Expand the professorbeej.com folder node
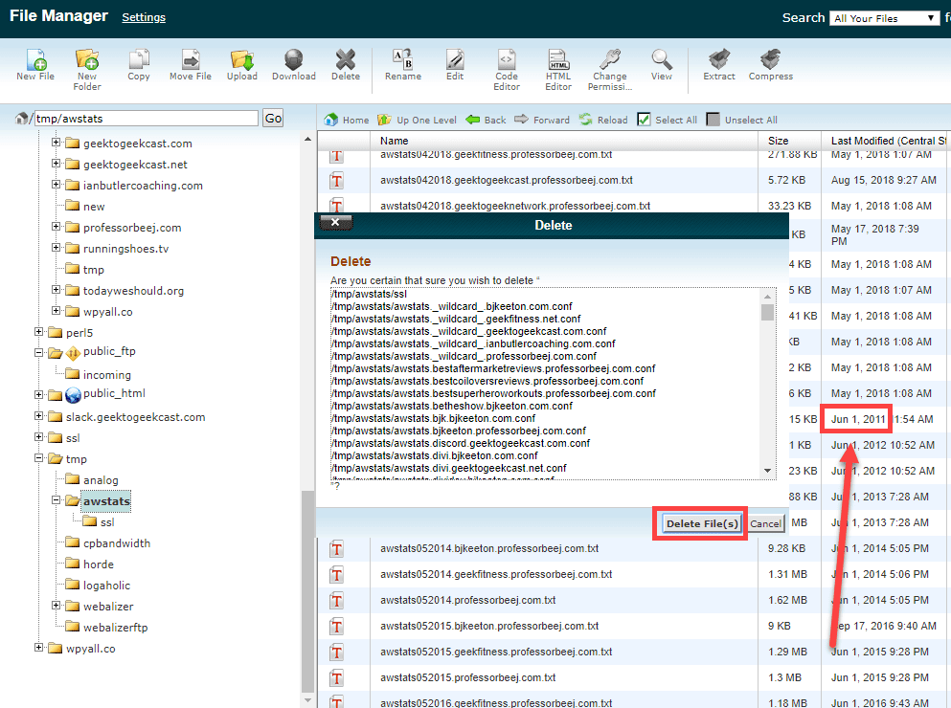Screen dimensions: 951x708 pyautogui.click(x=57, y=228)
